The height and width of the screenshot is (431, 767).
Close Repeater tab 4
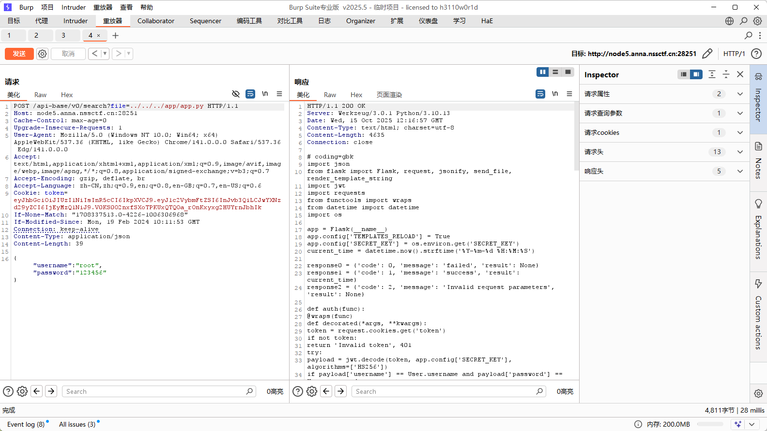click(x=99, y=35)
